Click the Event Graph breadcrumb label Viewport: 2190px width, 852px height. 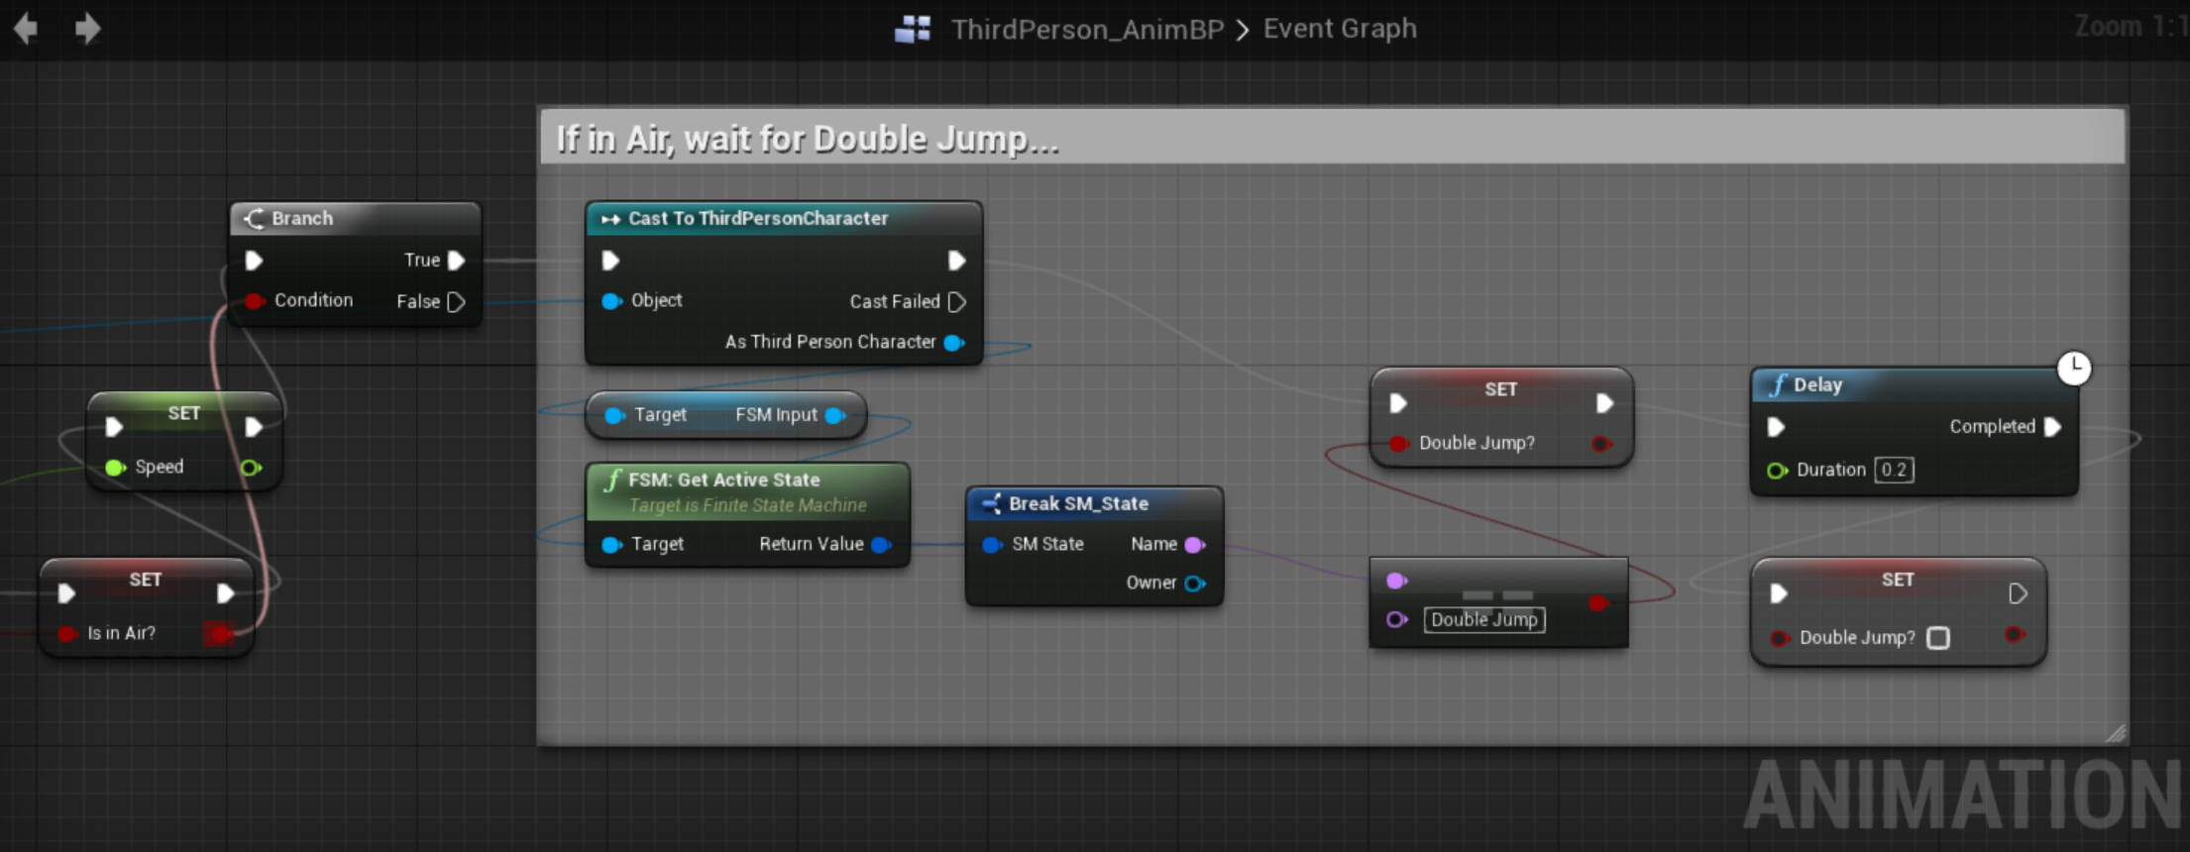coord(1339,29)
